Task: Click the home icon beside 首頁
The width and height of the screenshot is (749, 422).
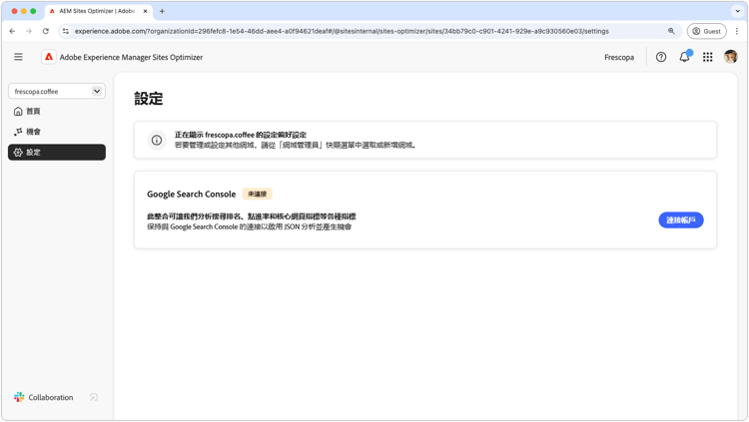Action: click(x=18, y=111)
